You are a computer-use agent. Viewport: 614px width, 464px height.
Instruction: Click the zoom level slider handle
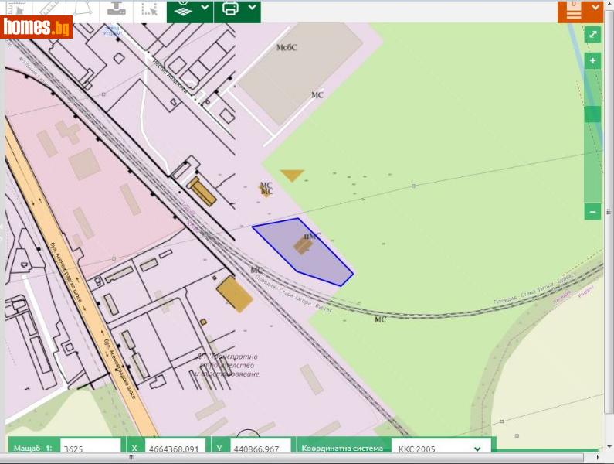tap(592, 114)
